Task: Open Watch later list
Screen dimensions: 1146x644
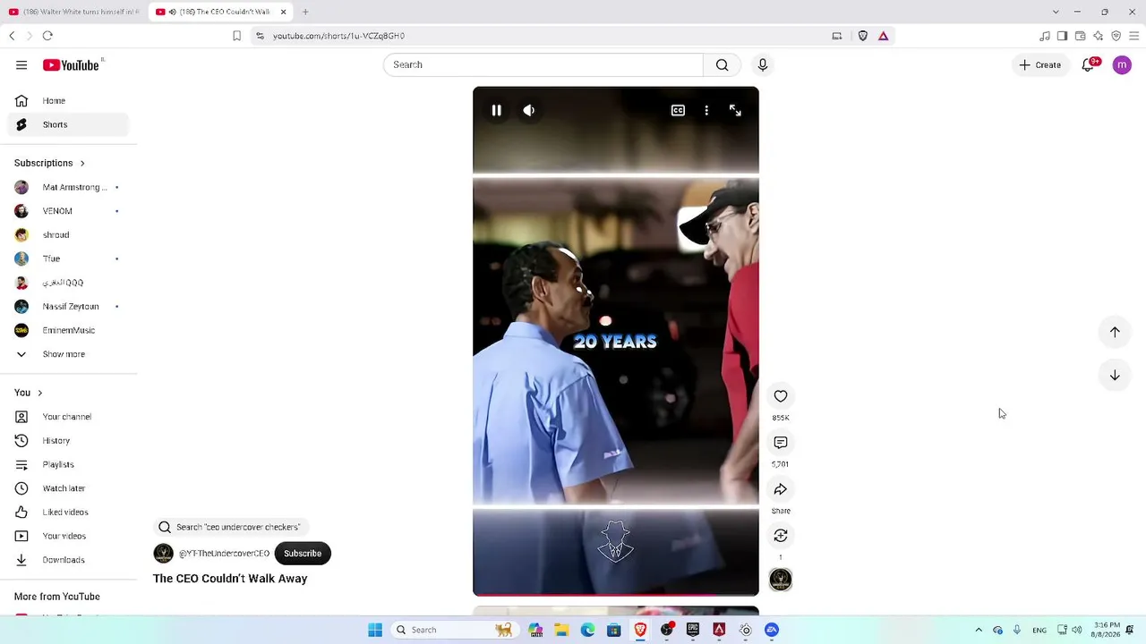Action: (68, 488)
